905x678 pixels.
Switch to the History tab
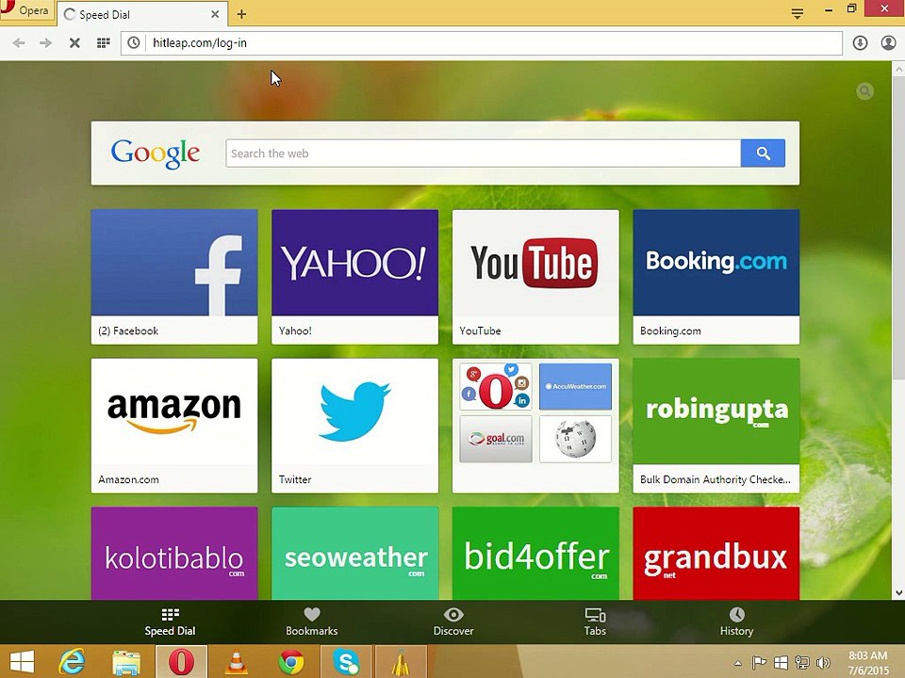[x=736, y=622]
